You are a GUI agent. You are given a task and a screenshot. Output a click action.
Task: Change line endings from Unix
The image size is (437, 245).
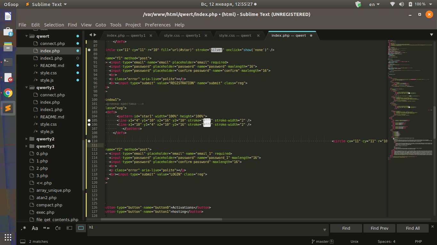(x=354, y=241)
